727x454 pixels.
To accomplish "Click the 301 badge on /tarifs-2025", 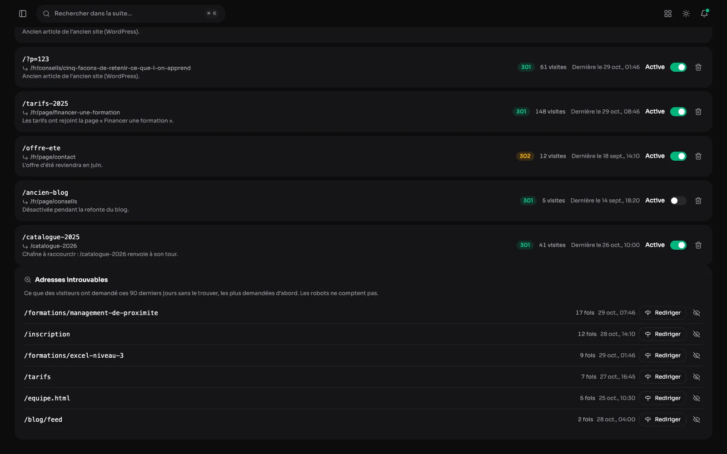I will pos(521,112).
